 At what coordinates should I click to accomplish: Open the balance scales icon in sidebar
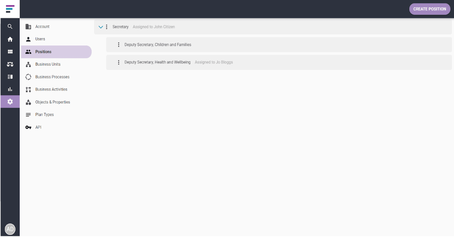(x=10, y=64)
